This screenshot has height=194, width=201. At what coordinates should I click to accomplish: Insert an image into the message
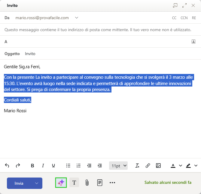point(158,166)
